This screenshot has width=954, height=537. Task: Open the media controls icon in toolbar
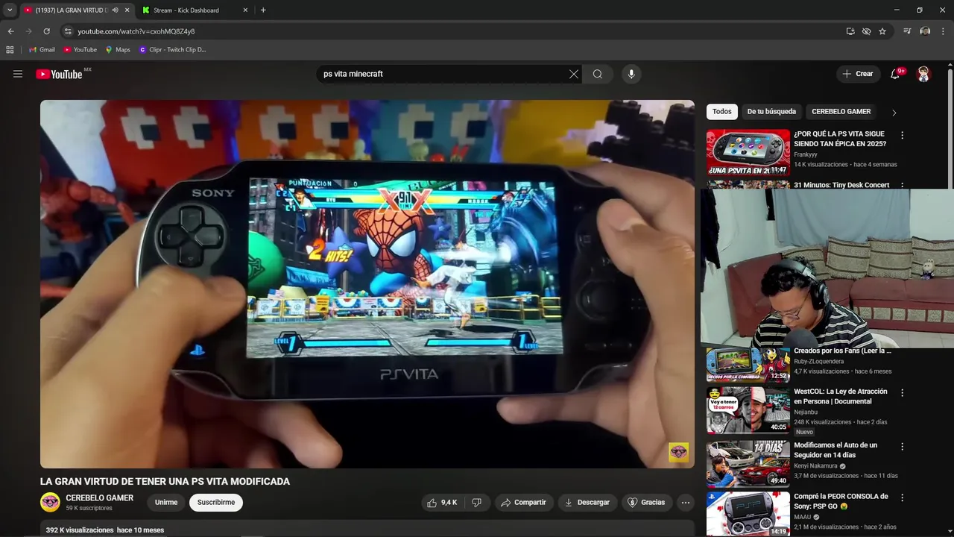click(907, 31)
